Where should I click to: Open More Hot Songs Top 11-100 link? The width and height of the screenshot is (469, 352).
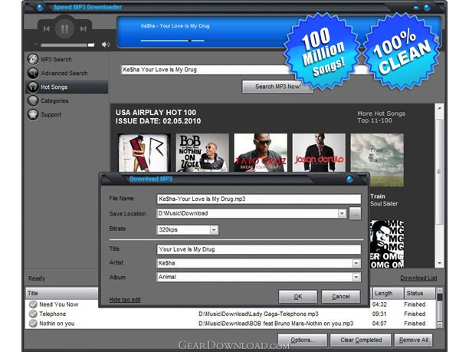381,117
